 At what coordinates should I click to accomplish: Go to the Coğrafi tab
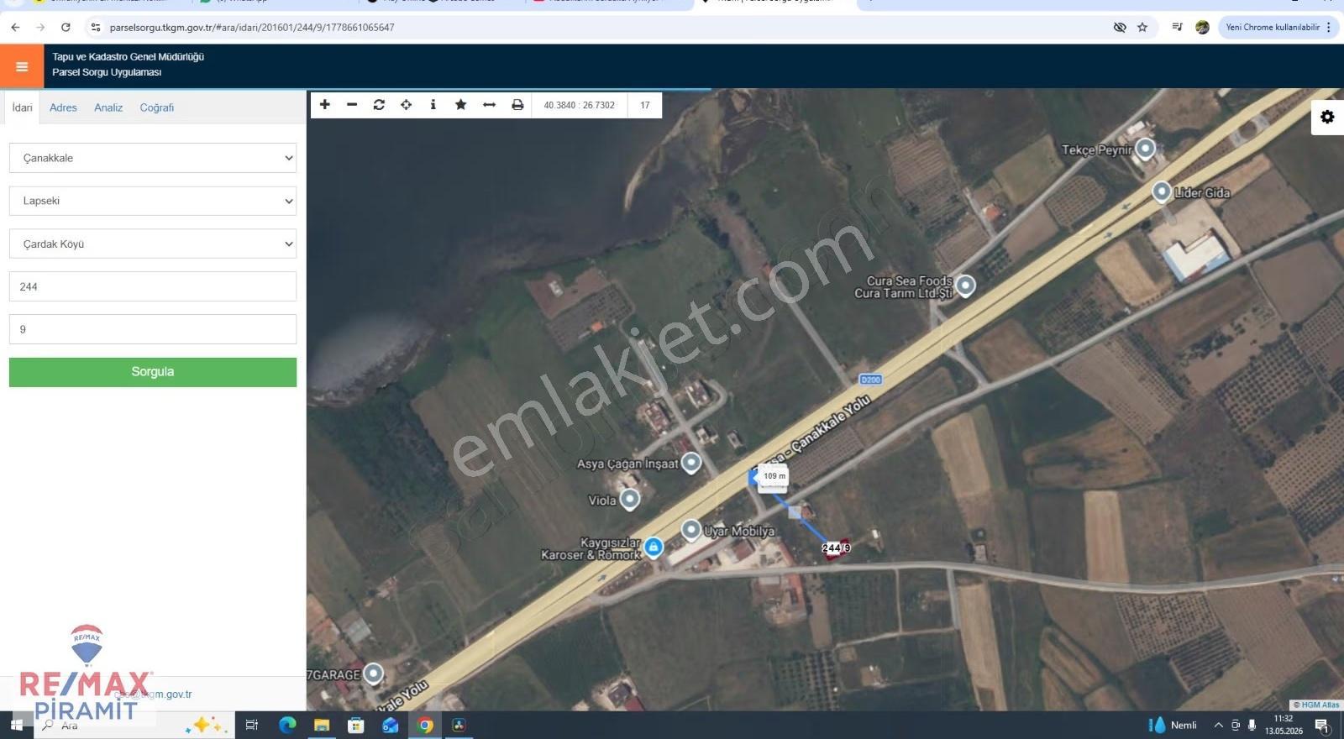point(157,107)
